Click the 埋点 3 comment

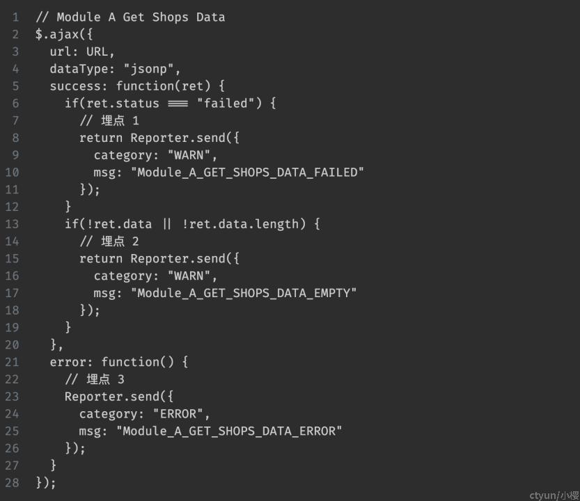point(95,379)
